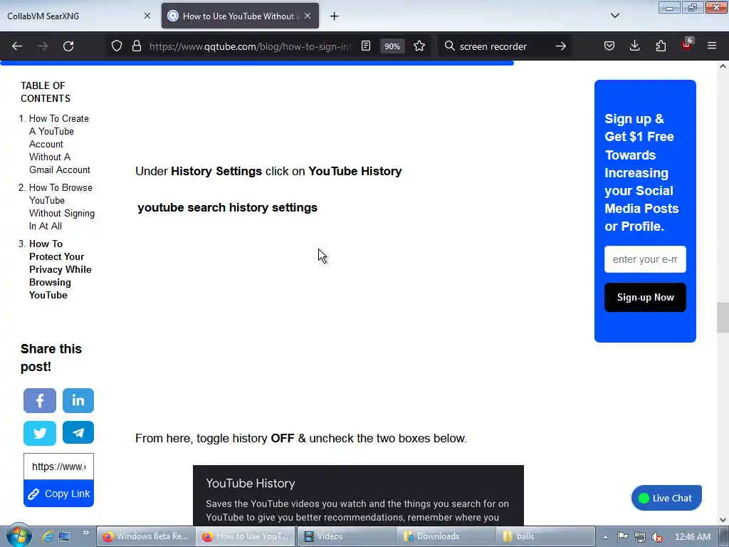
Task: Reload the current page
Action: pyautogui.click(x=68, y=46)
